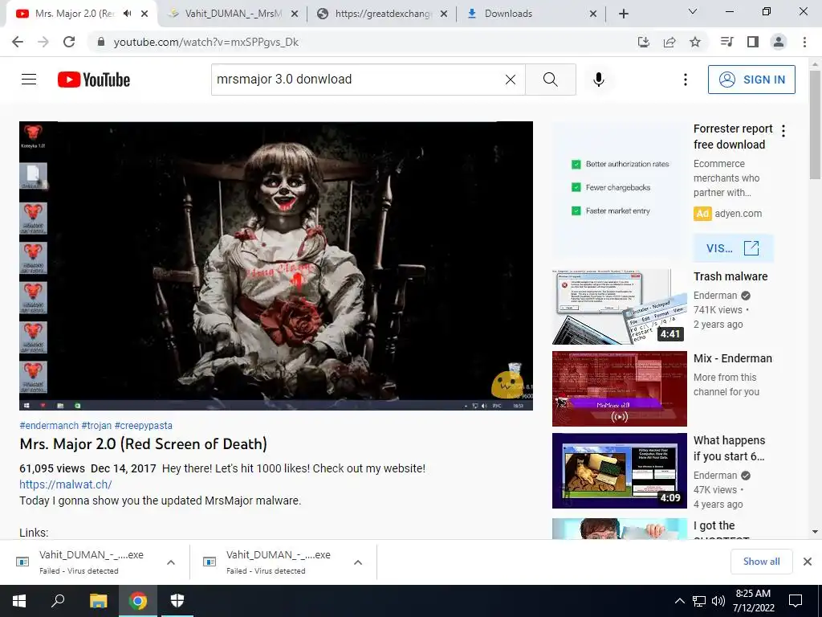Reload the page with refresh icon
822x617 pixels.
69,42
